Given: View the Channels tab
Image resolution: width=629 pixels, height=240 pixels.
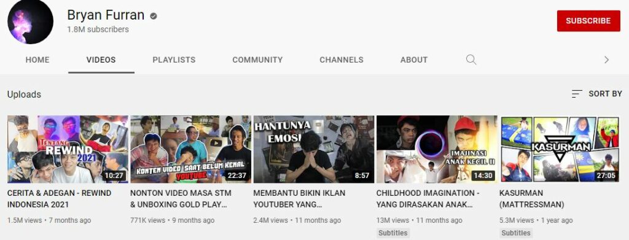Looking at the screenshot, I should coord(342,60).
